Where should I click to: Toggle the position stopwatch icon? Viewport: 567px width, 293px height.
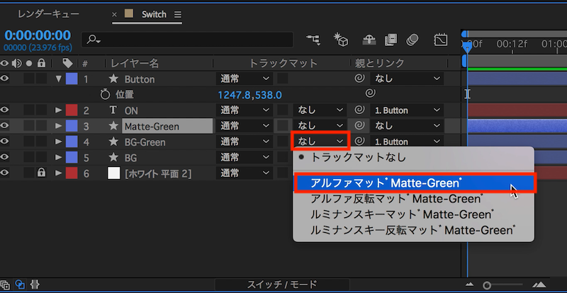click(x=105, y=95)
